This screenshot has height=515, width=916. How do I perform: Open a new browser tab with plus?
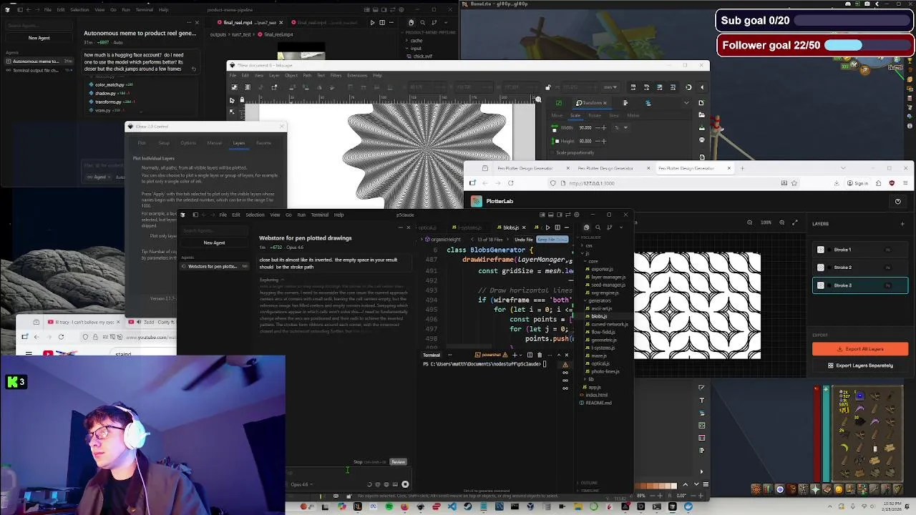tap(742, 168)
